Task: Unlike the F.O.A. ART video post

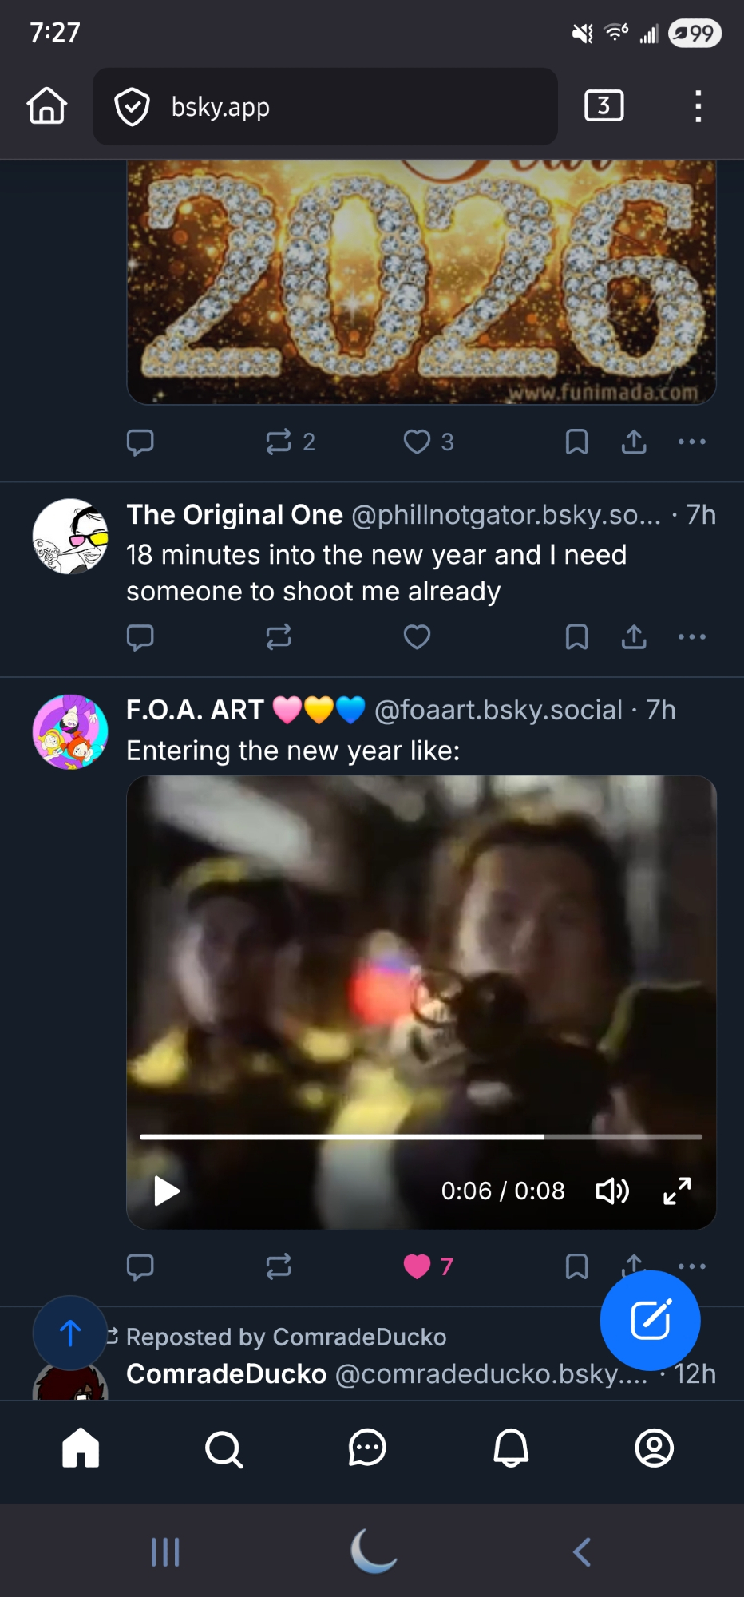Action: [x=418, y=1266]
